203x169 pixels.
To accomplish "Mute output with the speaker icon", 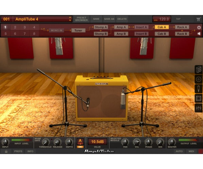I will (x=199, y=34).
